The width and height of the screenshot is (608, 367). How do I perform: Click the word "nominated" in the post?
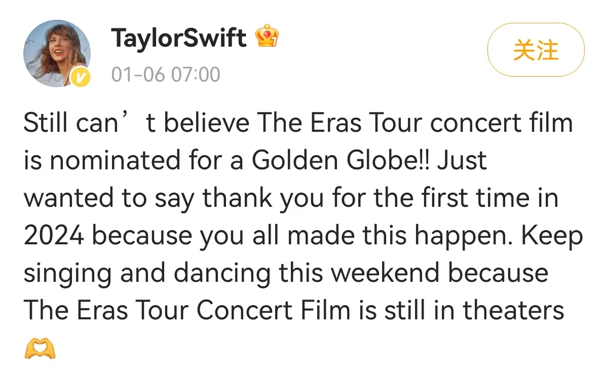pos(114,161)
